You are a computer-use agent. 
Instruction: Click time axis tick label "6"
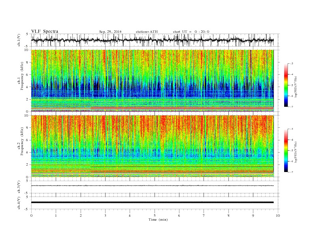click(179, 216)
